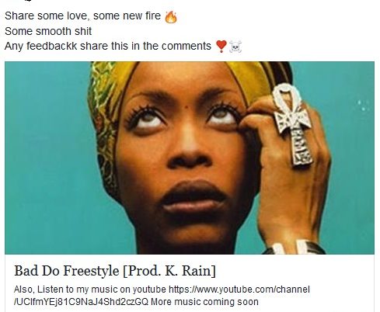Click the word 'Freestyle' in the title
The image size is (380, 312).
[x=91, y=271]
